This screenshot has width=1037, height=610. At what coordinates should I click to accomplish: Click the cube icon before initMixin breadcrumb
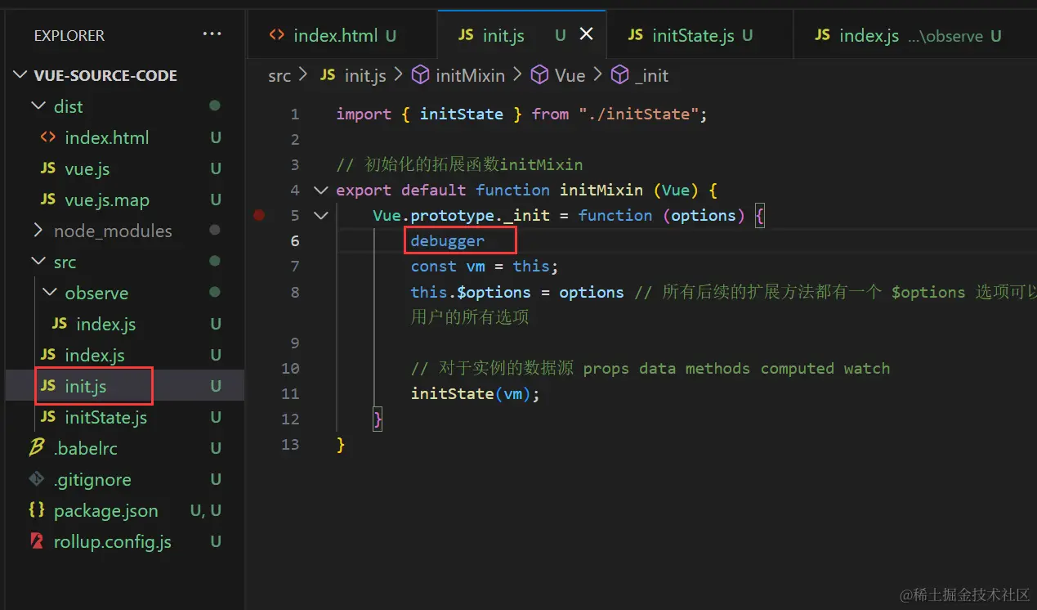coord(420,75)
